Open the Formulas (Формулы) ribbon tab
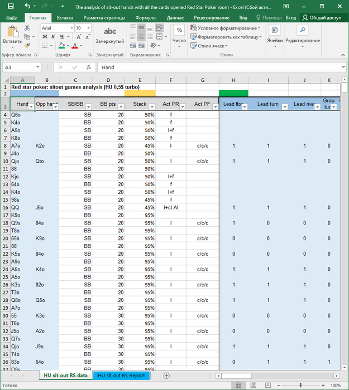This screenshot has height=390, width=349. 146,17
